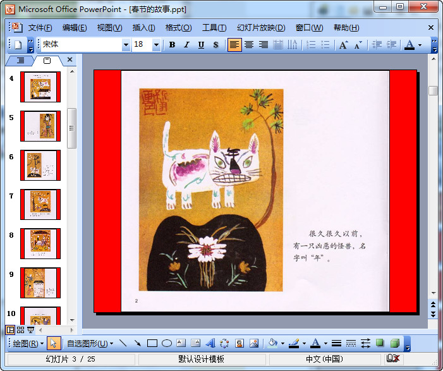Click Change Text Direction icon

[293, 45]
